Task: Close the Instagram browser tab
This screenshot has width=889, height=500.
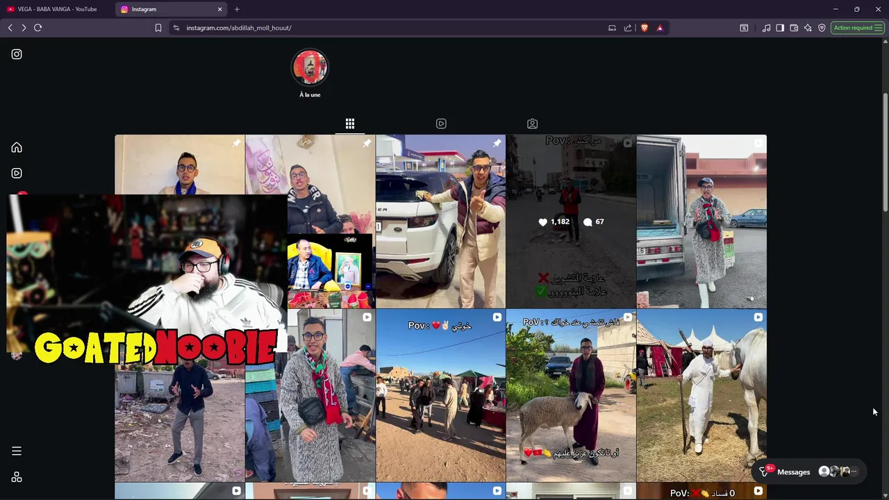Action: point(220,9)
